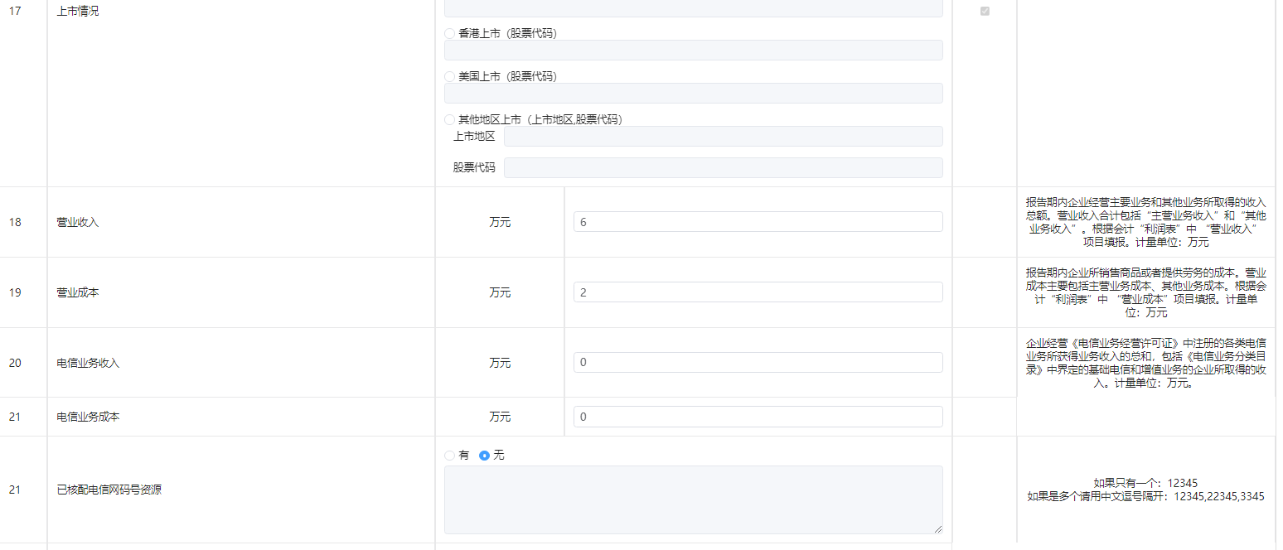1283x550 pixels.
Task: Click the 万元 unit in 营业收入 row
Action: click(500, 222)
